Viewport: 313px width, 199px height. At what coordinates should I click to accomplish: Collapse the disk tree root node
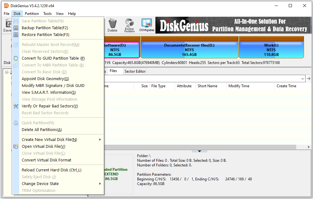coord(7,72)
